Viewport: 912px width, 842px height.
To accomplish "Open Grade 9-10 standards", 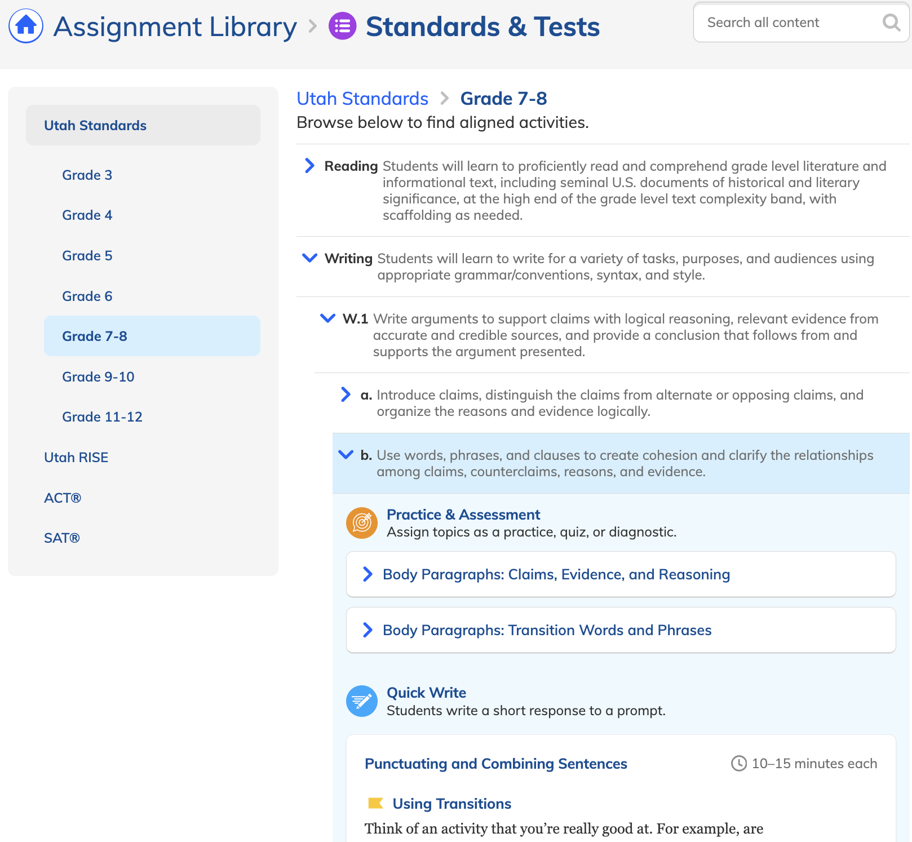I will 98,377.
